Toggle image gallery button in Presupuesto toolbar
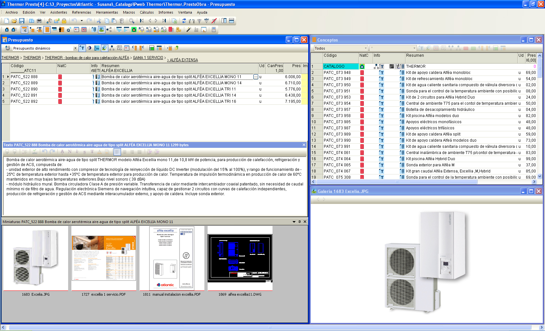The image size is (545, 331). tap(104, 48)
